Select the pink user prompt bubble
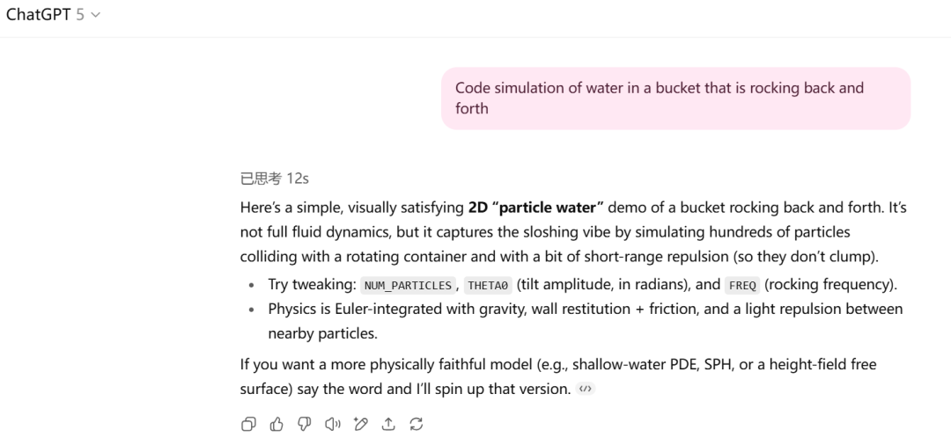Viewport: 951px width, 445px height. point(675,98)
